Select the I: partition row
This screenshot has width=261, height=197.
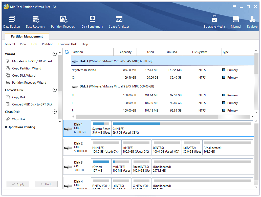pyautogui.click(x=163, y=103)
